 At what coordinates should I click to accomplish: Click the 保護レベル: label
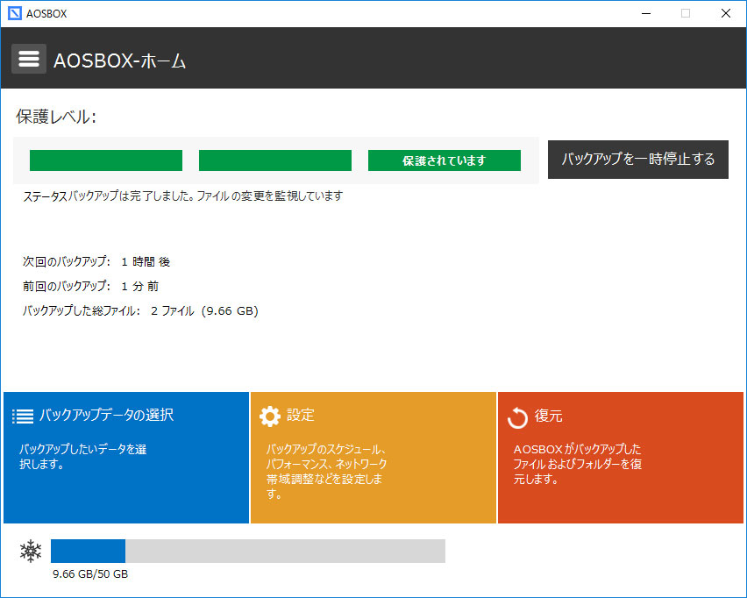(x=56, y=117)
